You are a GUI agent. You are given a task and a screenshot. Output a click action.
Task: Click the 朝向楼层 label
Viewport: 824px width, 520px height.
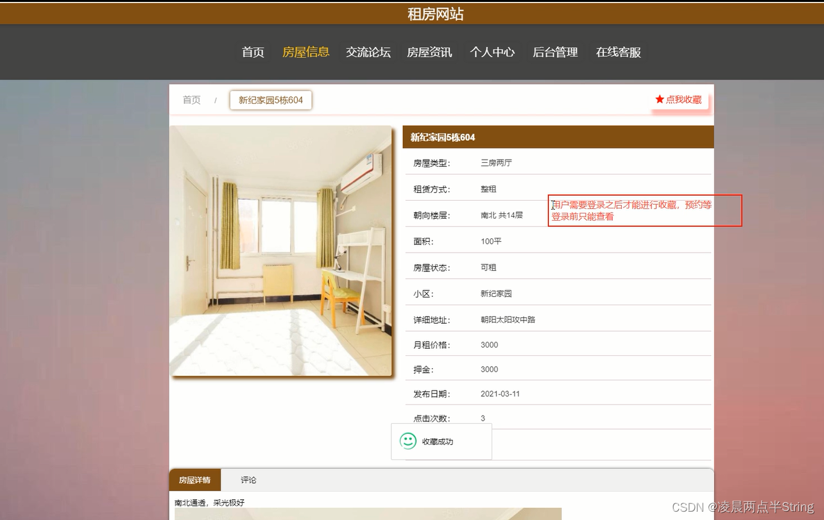(x=432, y=215)
